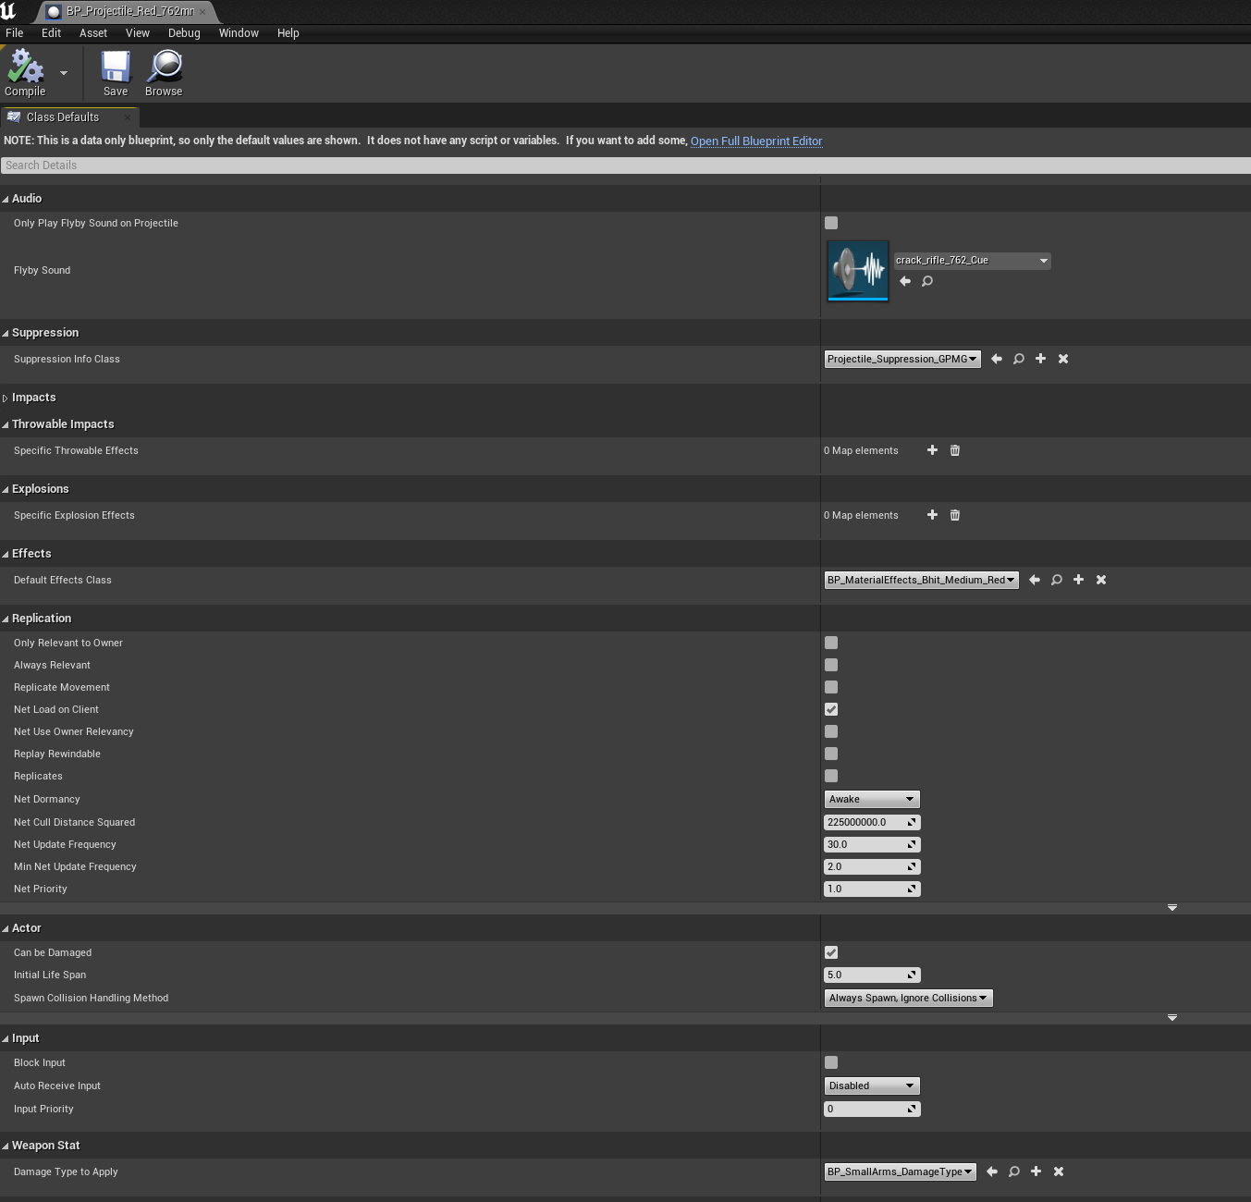Open Auto Receive Input dropdown
Image resolution: width=1251 pixels, height=1202 pixels.
[872, 1085]
